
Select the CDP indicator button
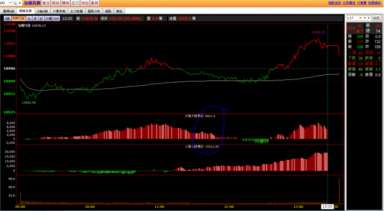point(56,19)
